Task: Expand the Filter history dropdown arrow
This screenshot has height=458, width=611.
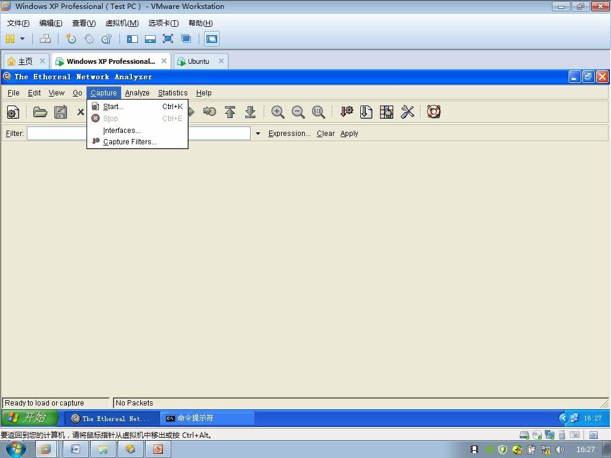Action: 258,134
